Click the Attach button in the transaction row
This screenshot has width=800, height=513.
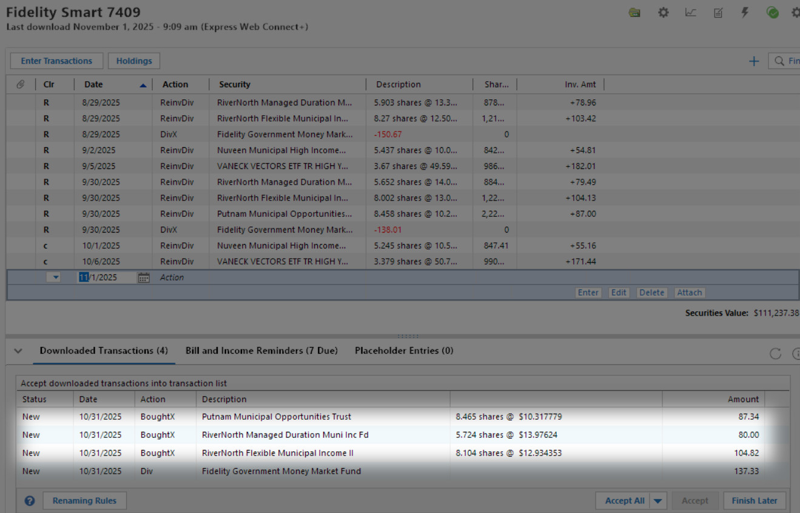[690, 293]
